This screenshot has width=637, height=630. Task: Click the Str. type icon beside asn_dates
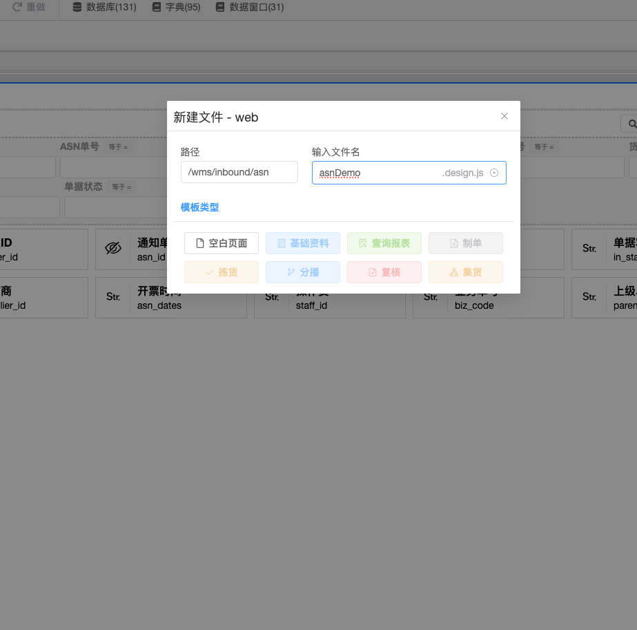pos(113,297)
